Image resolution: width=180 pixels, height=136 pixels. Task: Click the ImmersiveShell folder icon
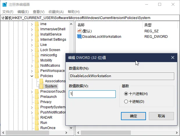pos(37,29)
